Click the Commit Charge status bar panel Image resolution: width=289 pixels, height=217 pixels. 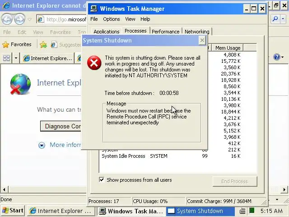pos(226,201)
